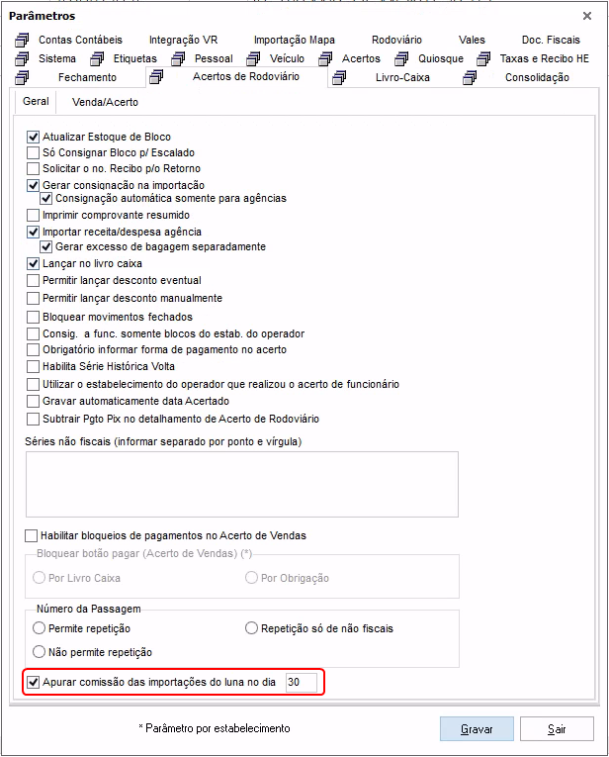Click the Gravar button
The width and height of the screenshot is (609, 757).
477,729
